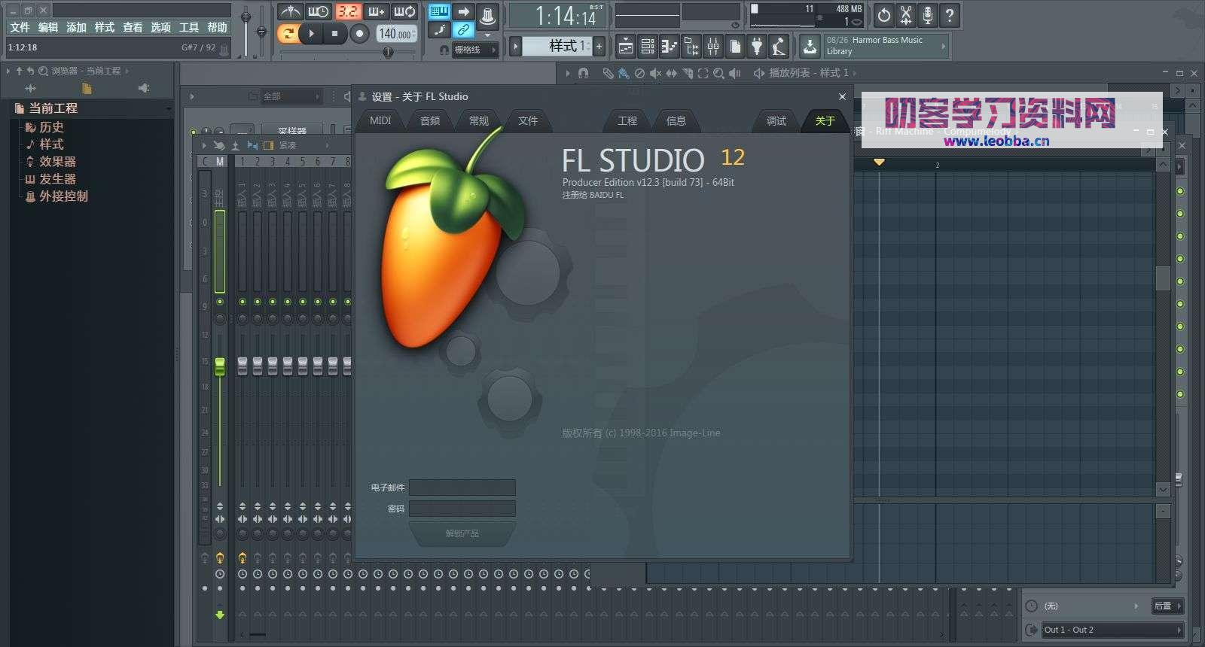Open the playlist view icon in toolbar

coord(625,47)
